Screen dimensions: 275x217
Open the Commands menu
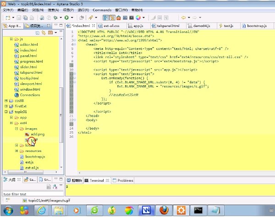(x=102, y=10)
